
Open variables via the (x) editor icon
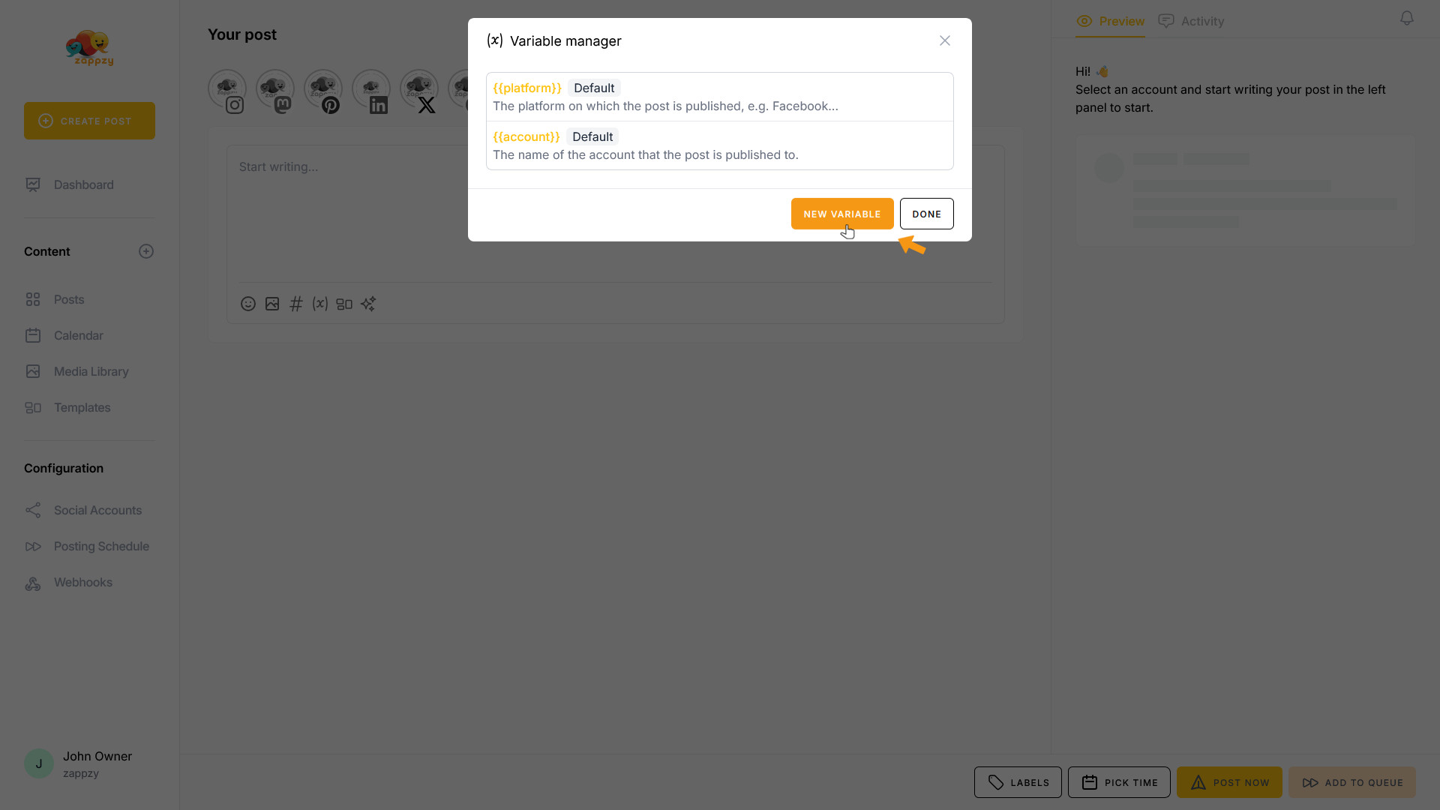pyautogui.click(x=320, y=304)
